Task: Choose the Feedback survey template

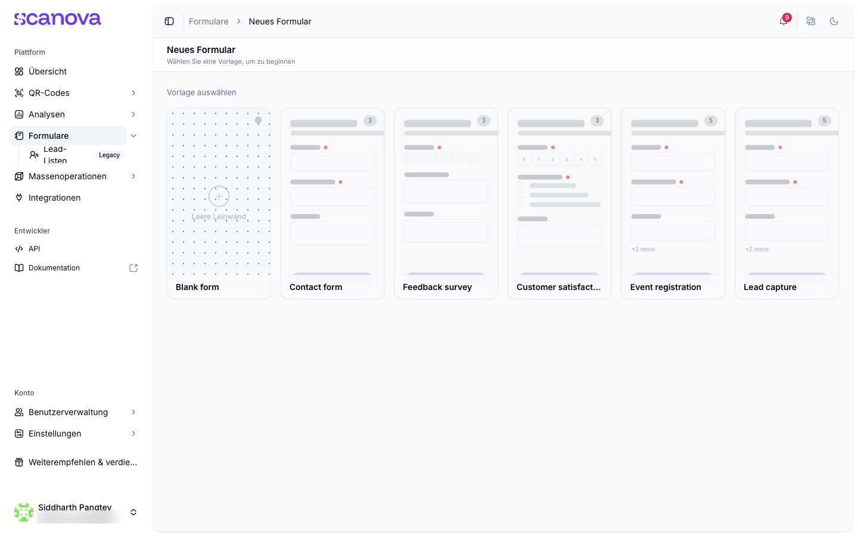Action: [x=446, y=203]
